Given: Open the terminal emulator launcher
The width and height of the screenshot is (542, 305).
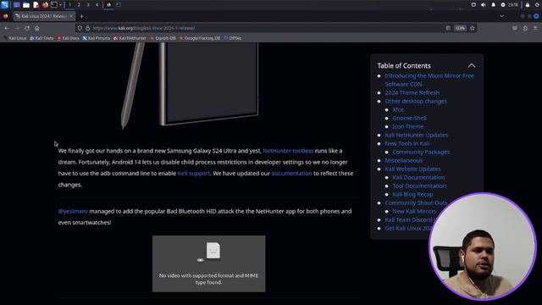Looking at the screenshot, I should pyautogui.click(x=54, y=5).
